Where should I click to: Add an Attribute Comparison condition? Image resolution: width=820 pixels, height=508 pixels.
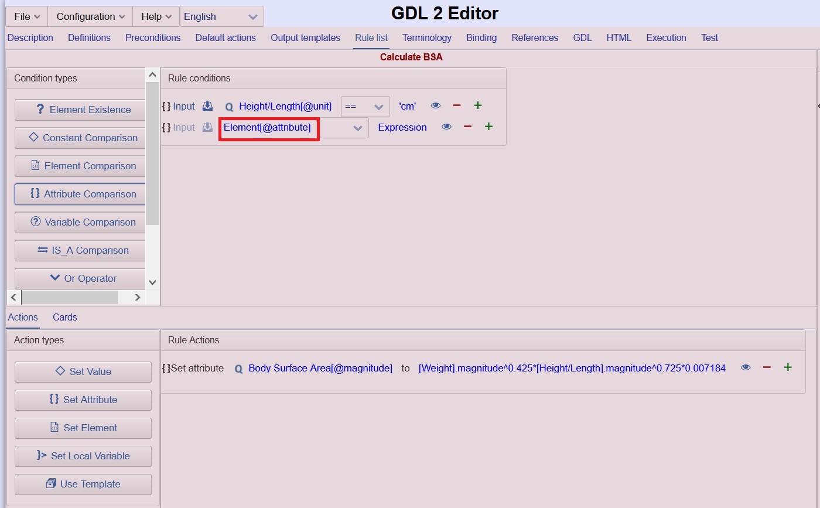[80, 194]
